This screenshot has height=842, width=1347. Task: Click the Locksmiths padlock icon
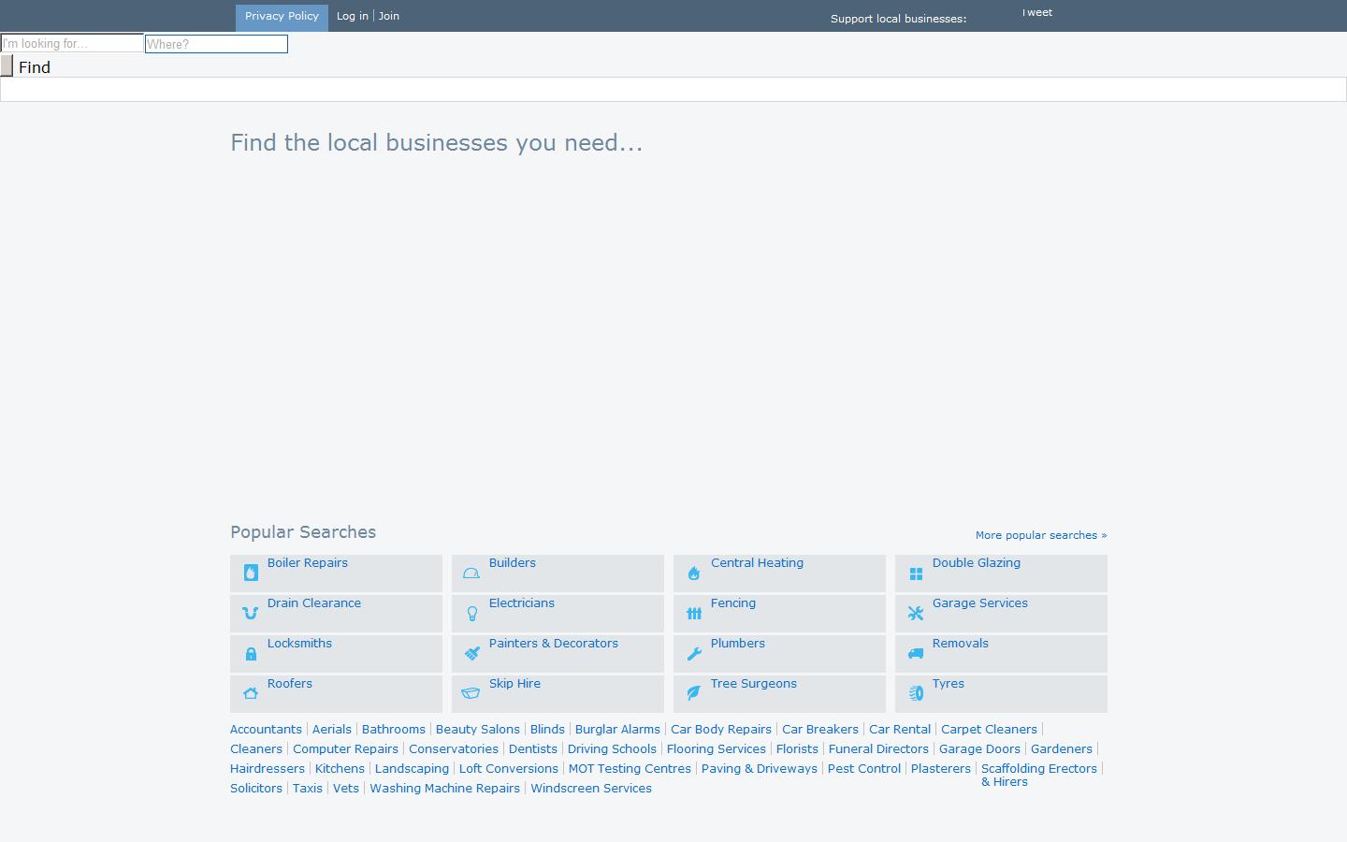(251, 653)
